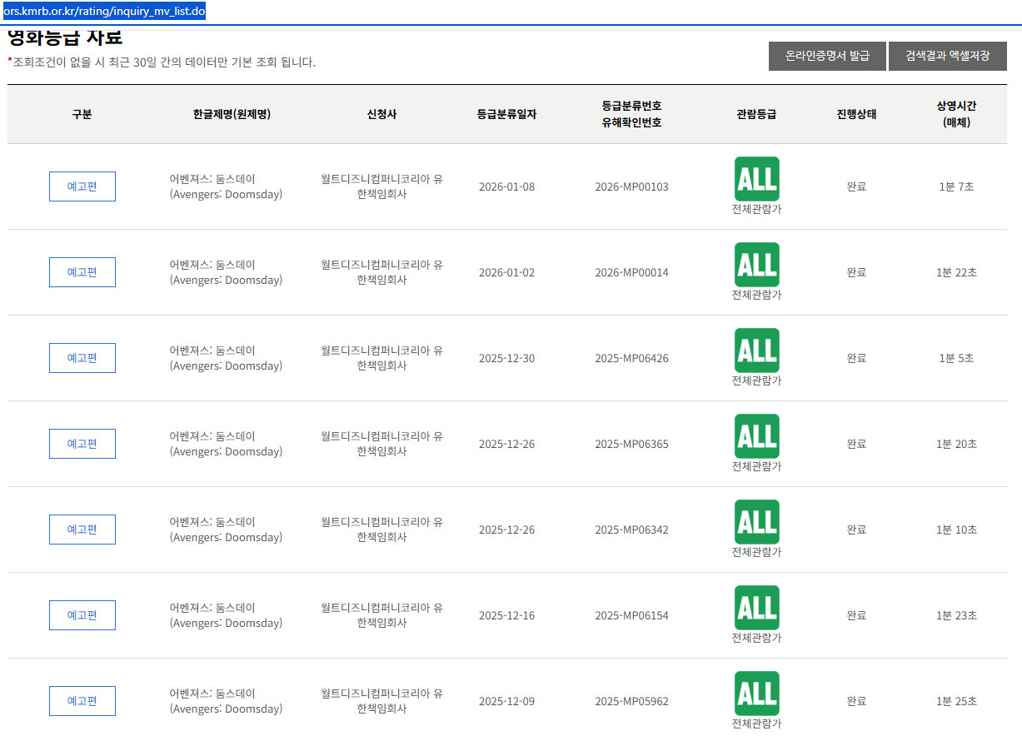The height and width of the screenshot is (741, 1022).
Task: Click 완료 status in row 2025-MP05962
Action: 856,701
